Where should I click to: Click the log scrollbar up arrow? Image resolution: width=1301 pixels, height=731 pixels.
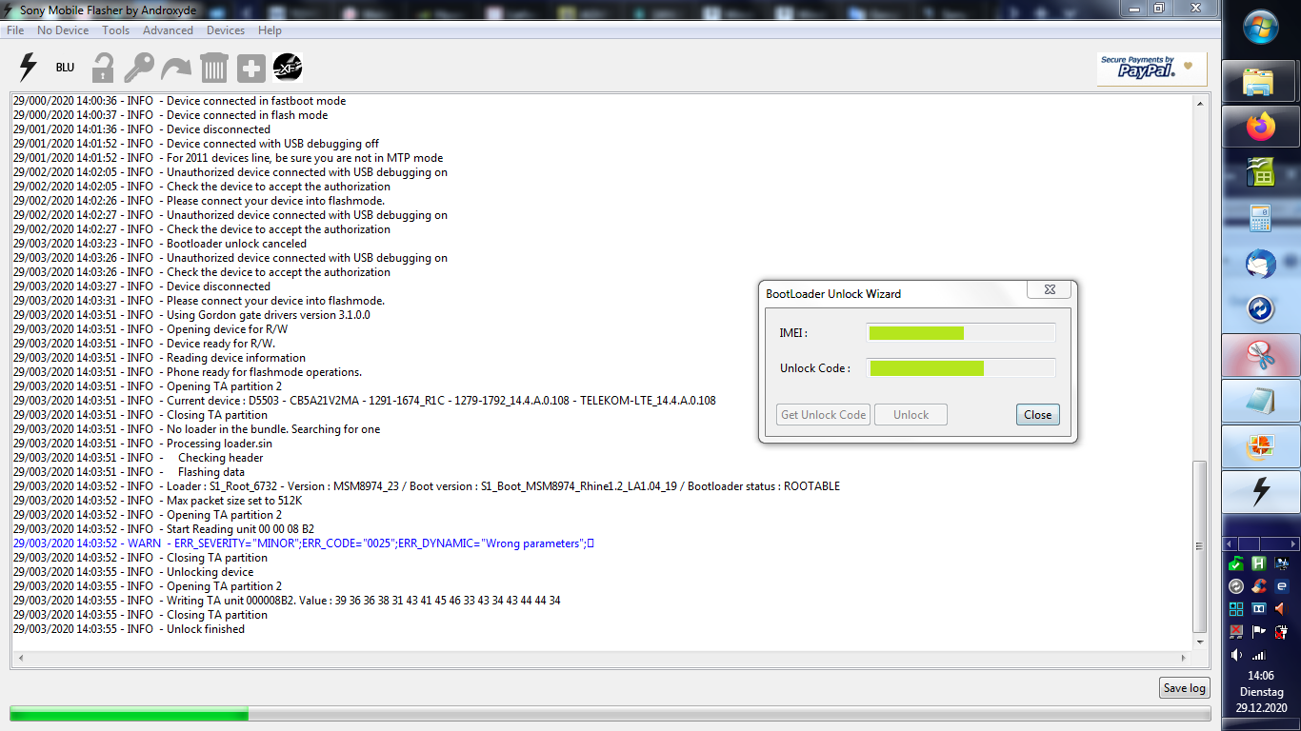pos(1199,102)
